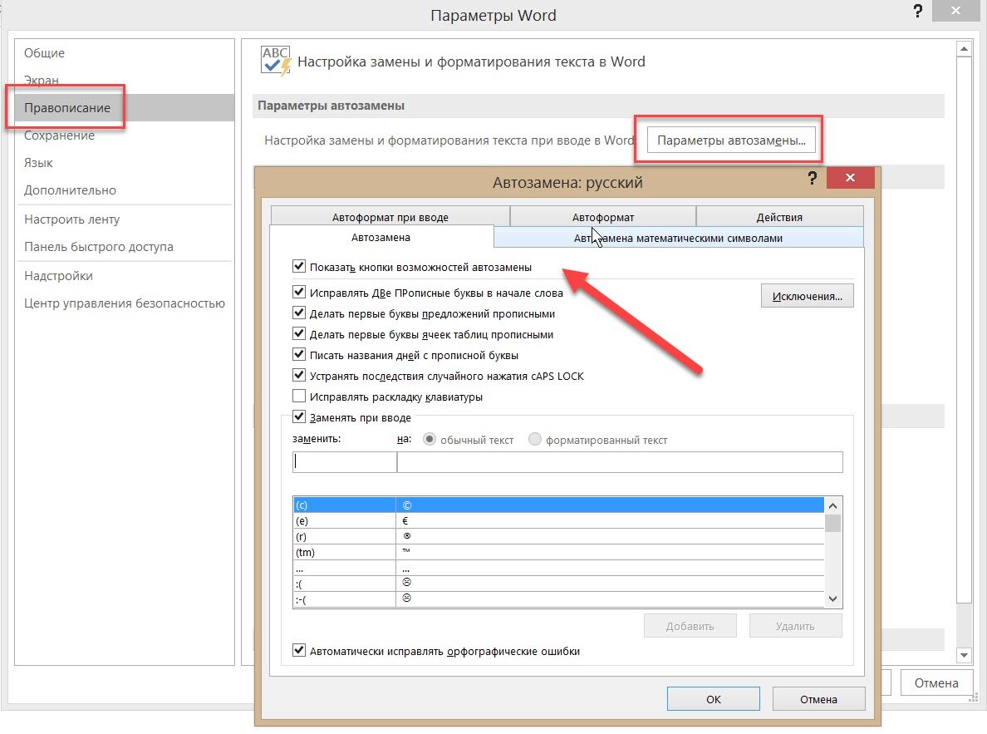Toggle Заменять при вводе checkbox
This screenshot has width=987, height=734.
[x=299, y=417]
